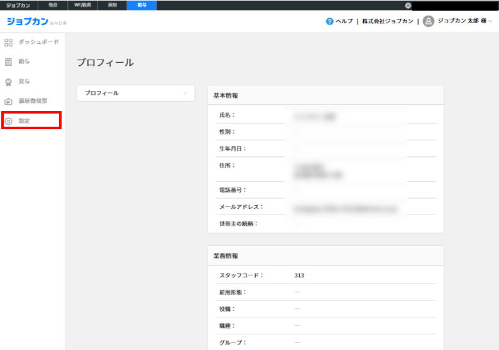Click the 基本情報 panel header
499x350 pixels.
tap(325, 95)
